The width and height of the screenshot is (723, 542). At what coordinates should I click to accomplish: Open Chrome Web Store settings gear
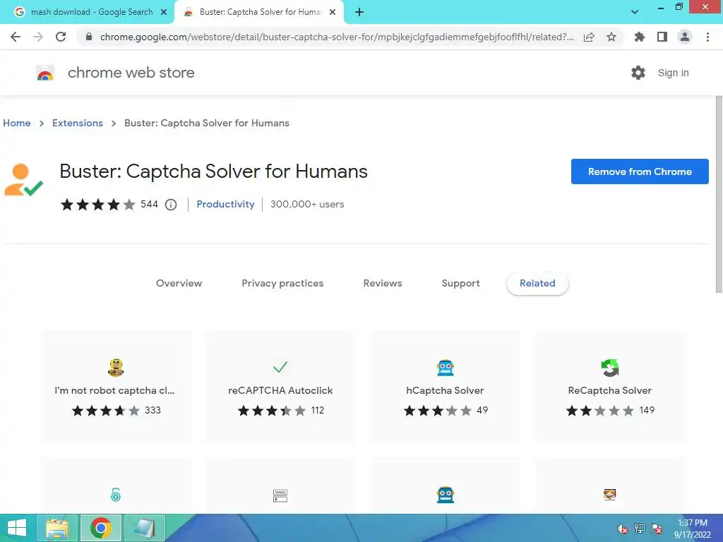pos(638,73)
